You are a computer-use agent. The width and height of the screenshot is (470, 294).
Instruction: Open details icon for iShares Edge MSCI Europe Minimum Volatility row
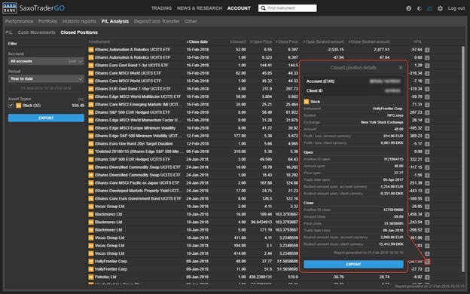427,128
